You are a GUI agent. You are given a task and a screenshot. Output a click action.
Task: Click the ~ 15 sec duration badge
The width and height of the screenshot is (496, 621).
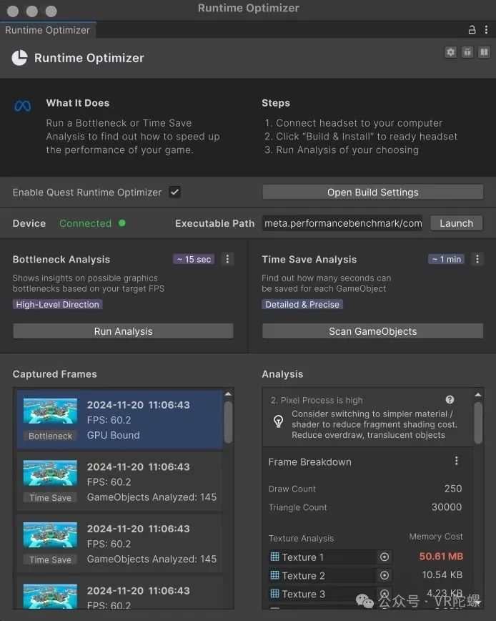coord(194,259)
